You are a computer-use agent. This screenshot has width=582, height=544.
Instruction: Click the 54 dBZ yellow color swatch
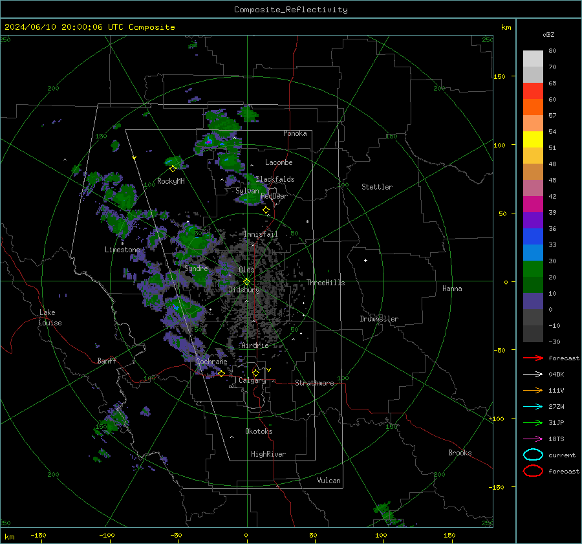point(533,139)
